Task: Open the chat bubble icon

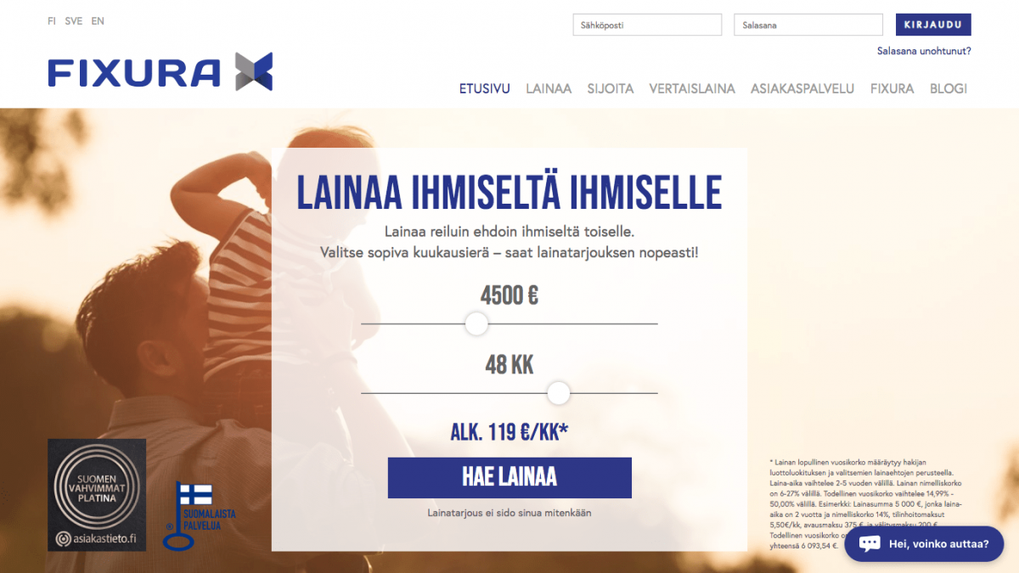Action: click(x=870, y=544)
